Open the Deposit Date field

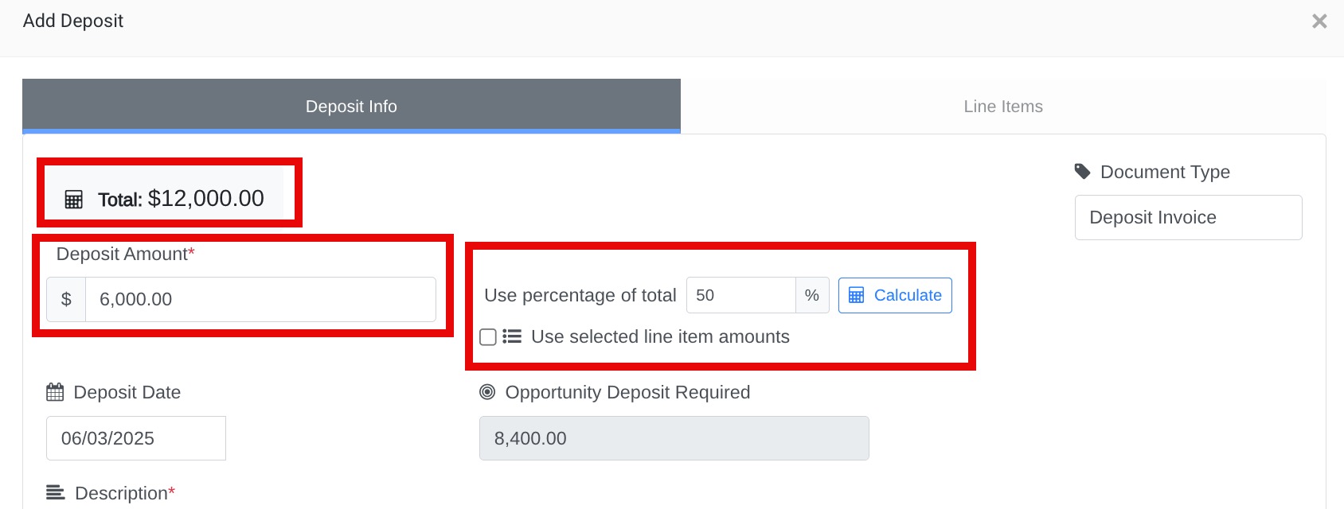pos(136,438)
